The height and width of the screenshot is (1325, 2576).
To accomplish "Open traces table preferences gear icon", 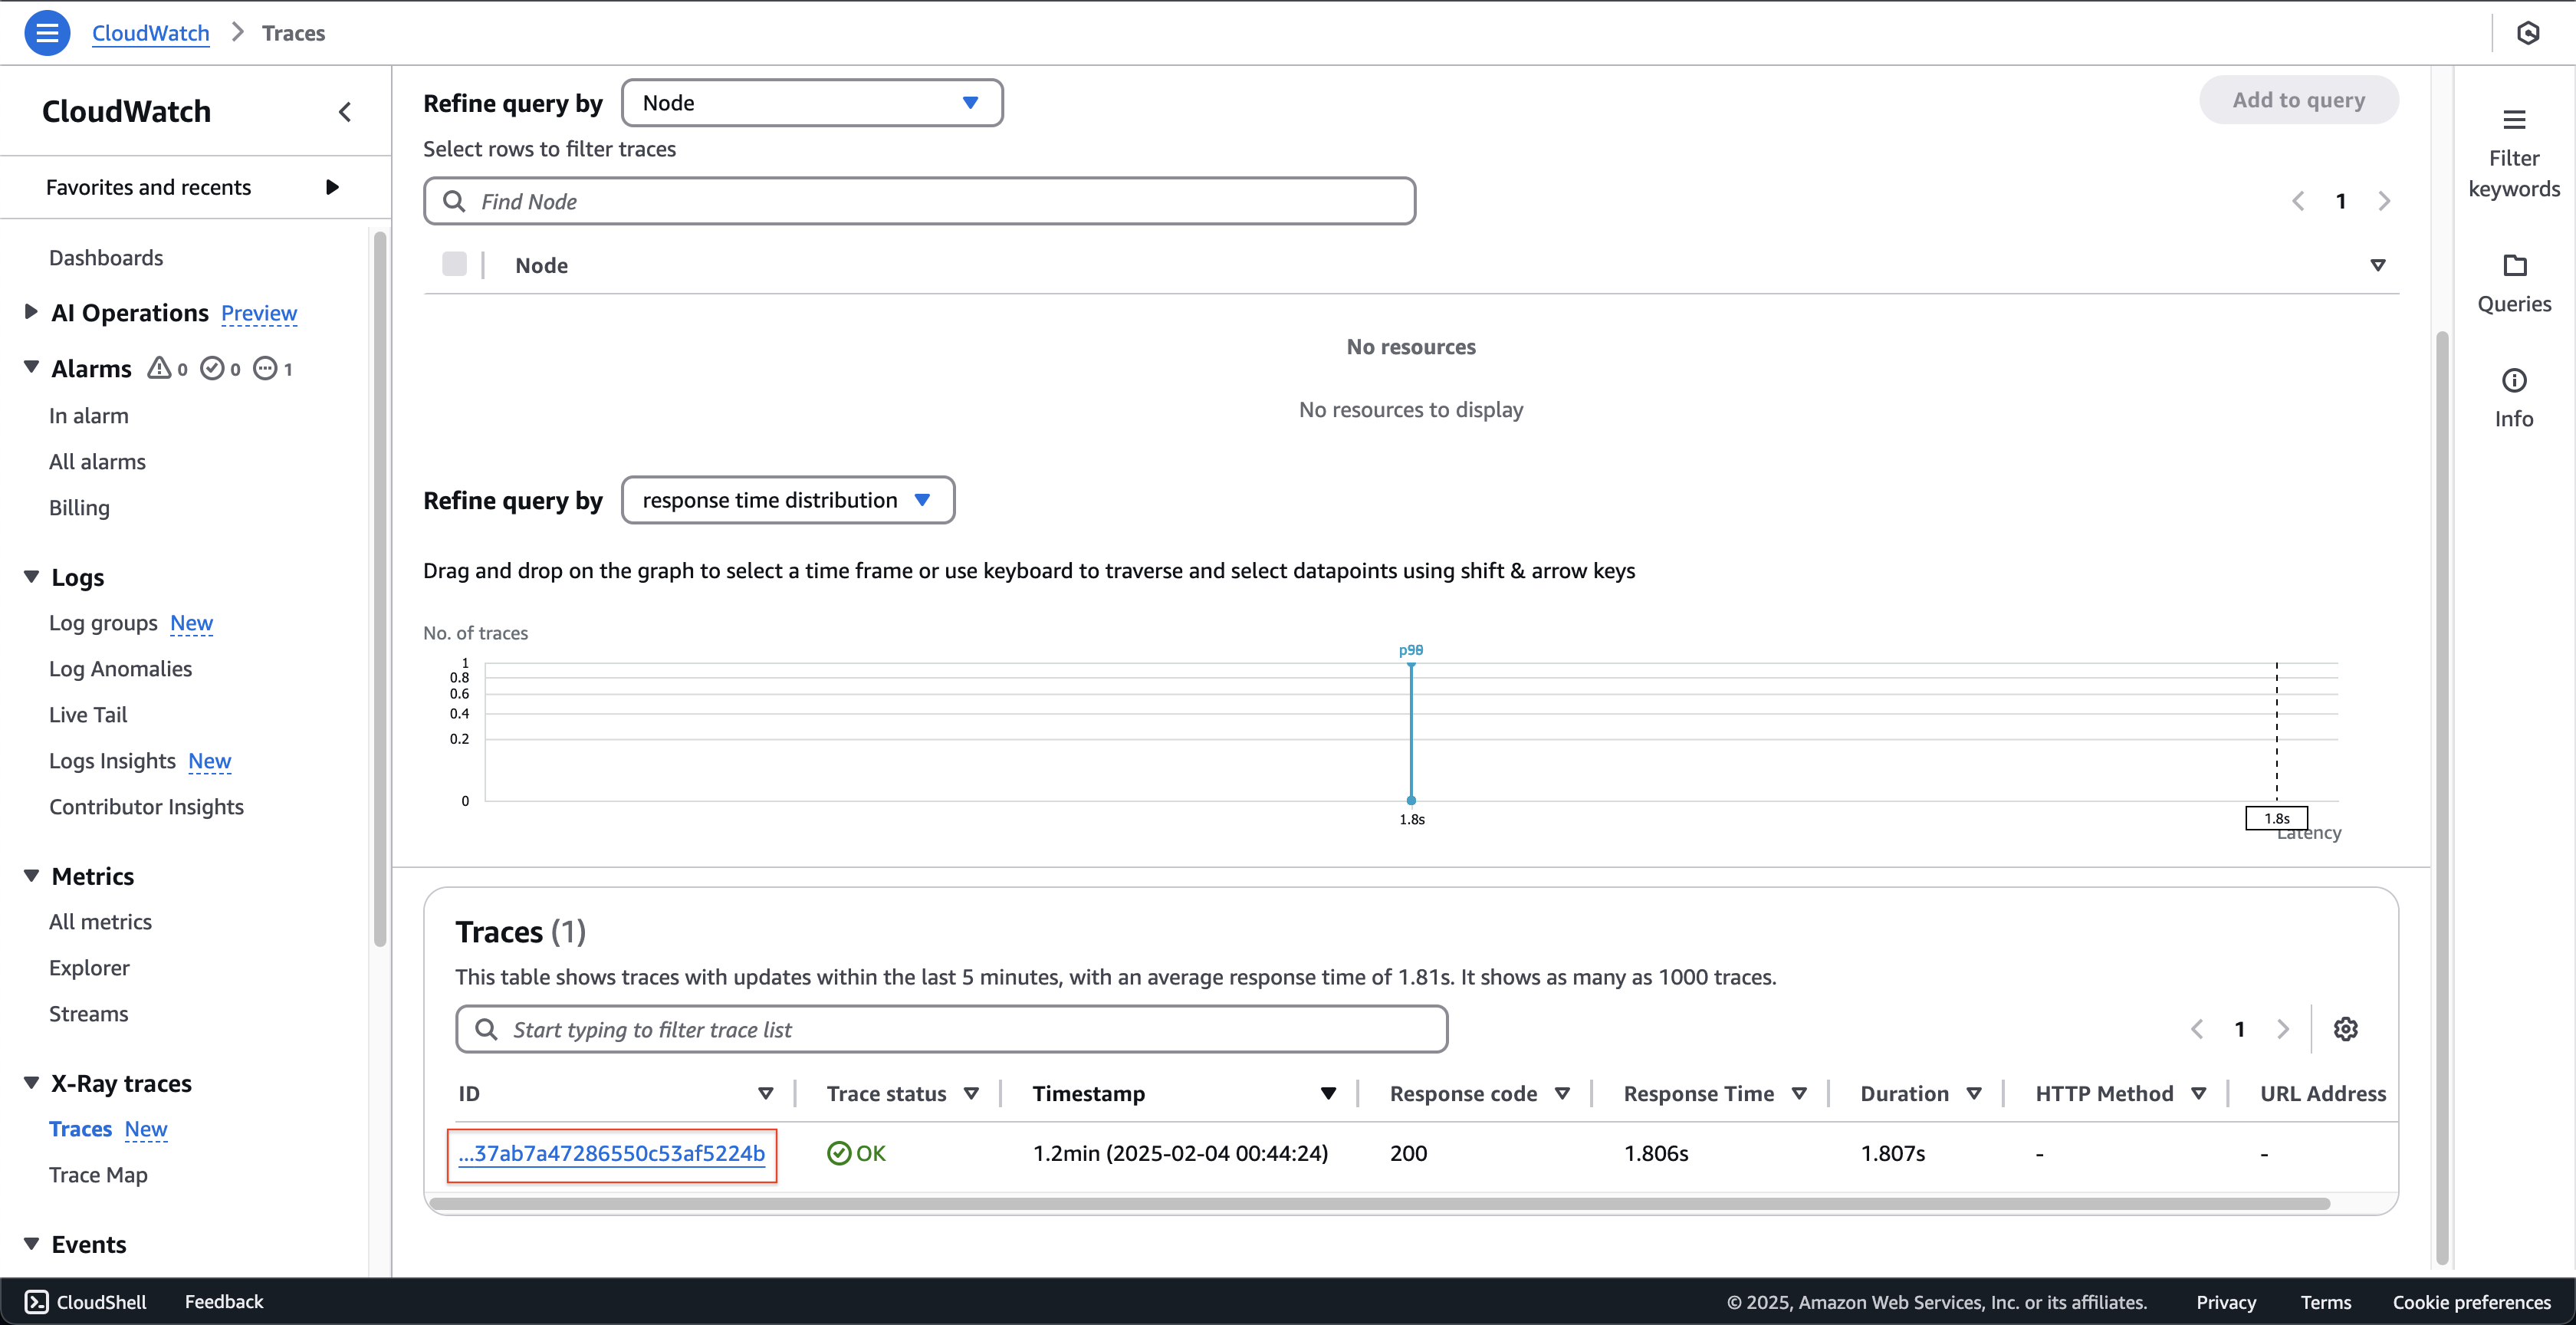I will click(2345, 1029).
